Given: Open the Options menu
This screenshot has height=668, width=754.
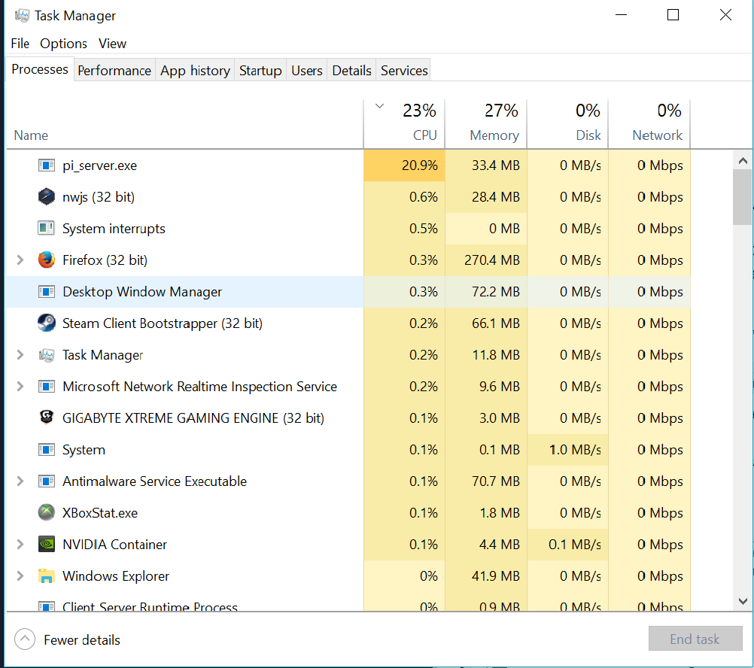Looking at the screenshot, I should (x=63, y=43).
